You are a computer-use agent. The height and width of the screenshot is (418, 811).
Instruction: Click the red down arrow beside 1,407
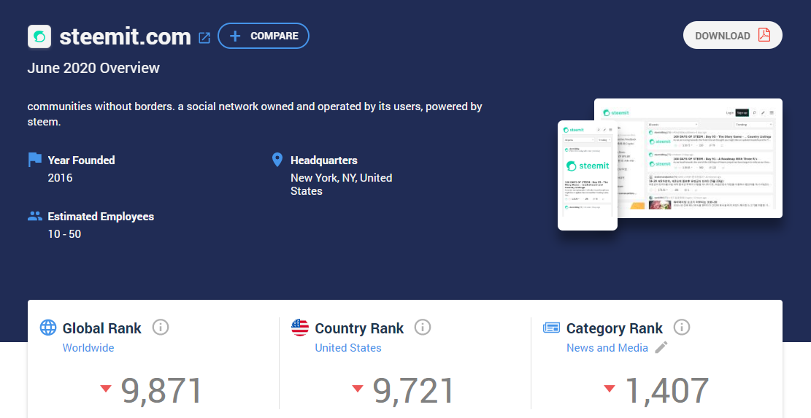pyautogui.click(x=610, y=388)
